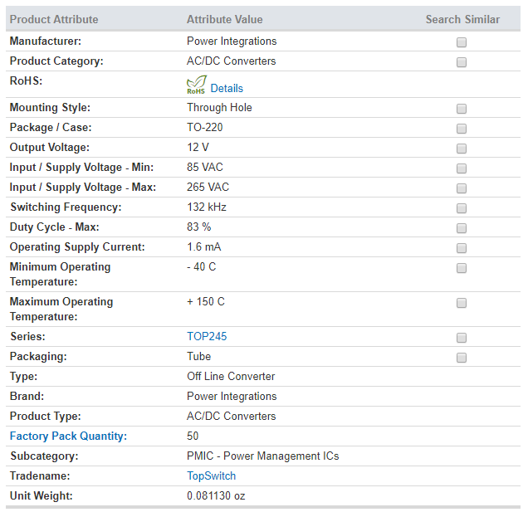This screenshot has height=512, width=528.
Task: Select the Operating Supply Current checkbox
Action: click(462, 248)
